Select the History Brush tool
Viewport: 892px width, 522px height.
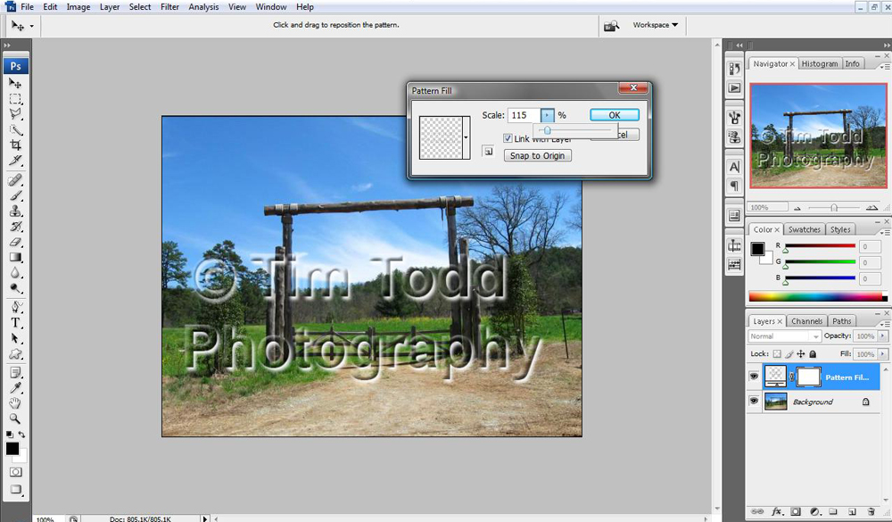(15, 227)
